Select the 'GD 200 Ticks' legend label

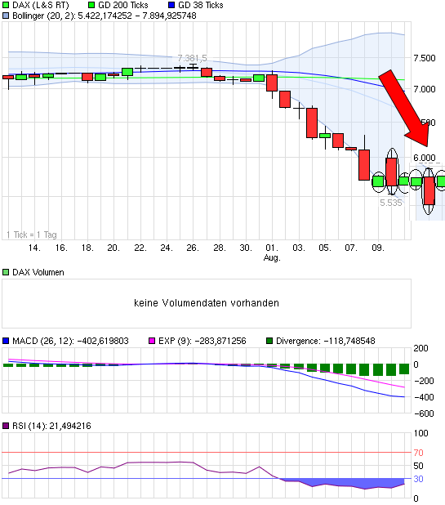pyautogui.click(x=123, y=5)
